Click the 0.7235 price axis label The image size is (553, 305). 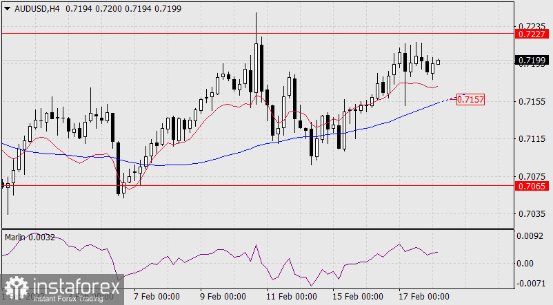tap(532, 22)
